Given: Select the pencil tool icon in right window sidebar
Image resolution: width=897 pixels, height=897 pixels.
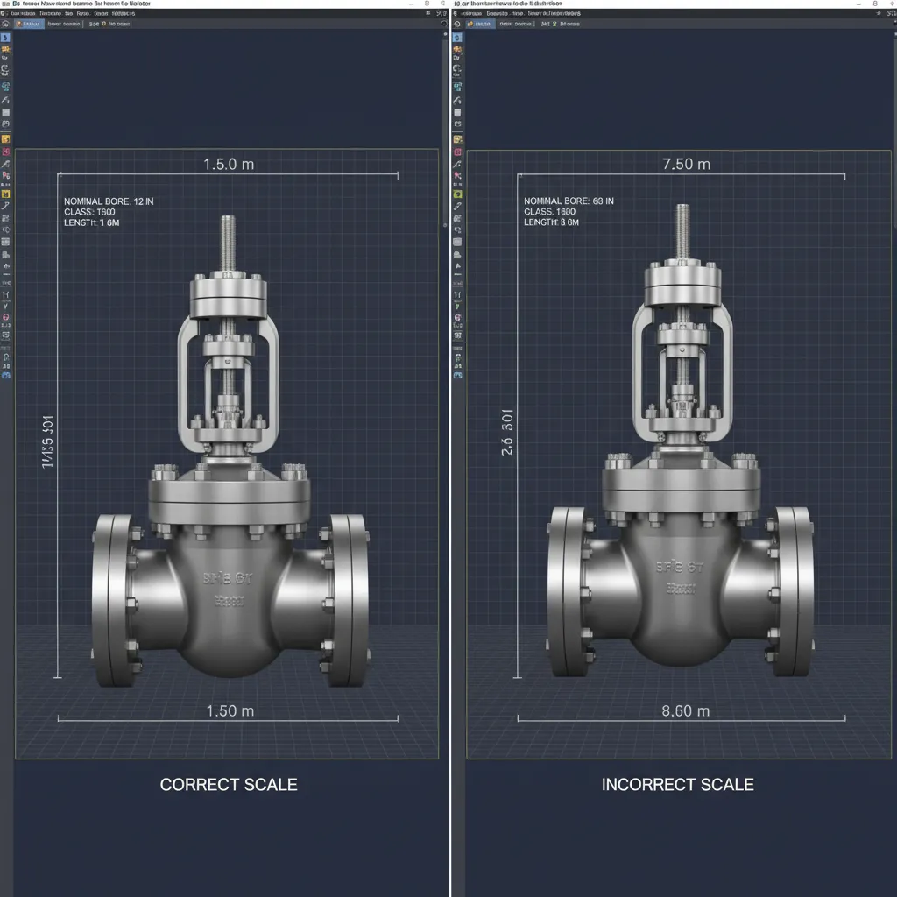Looking at the screenshot, I should tap(457, 206).
